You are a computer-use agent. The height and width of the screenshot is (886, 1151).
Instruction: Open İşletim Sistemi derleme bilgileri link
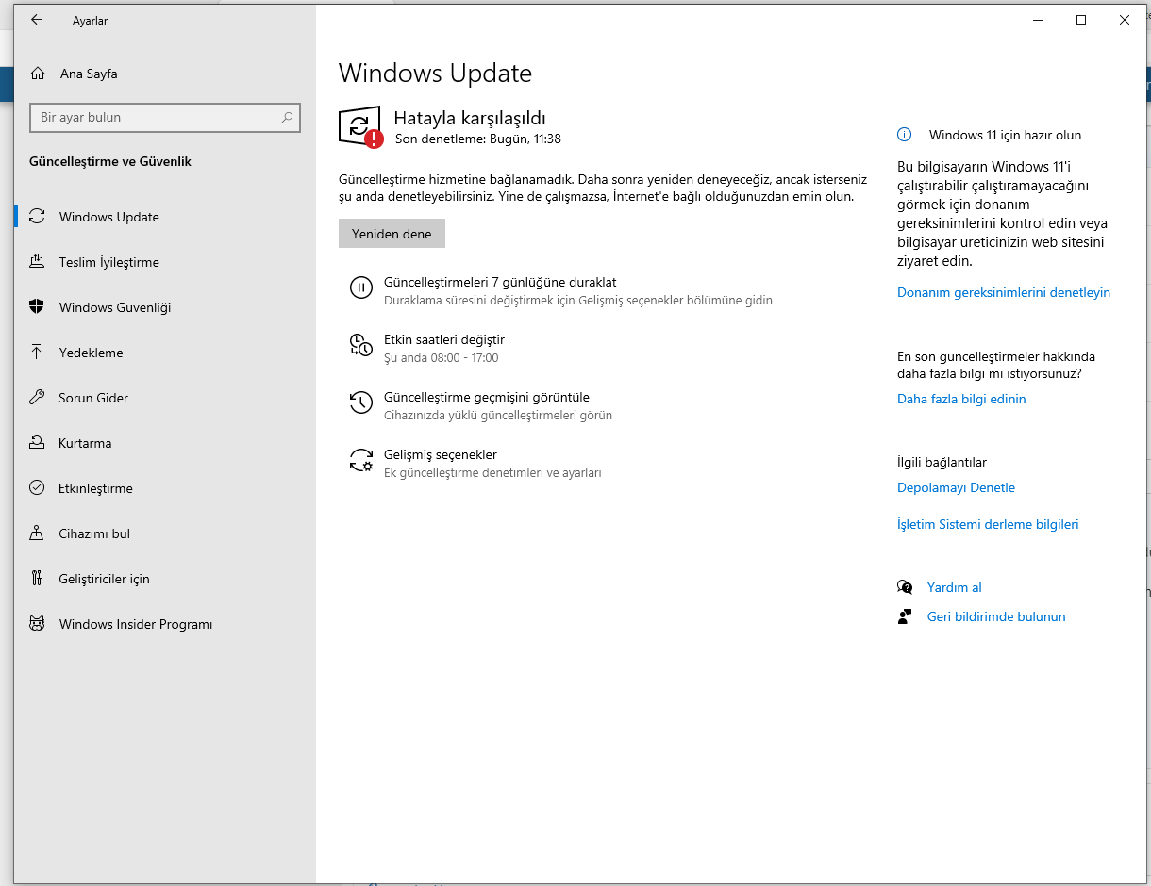click(x=988, y=524)
